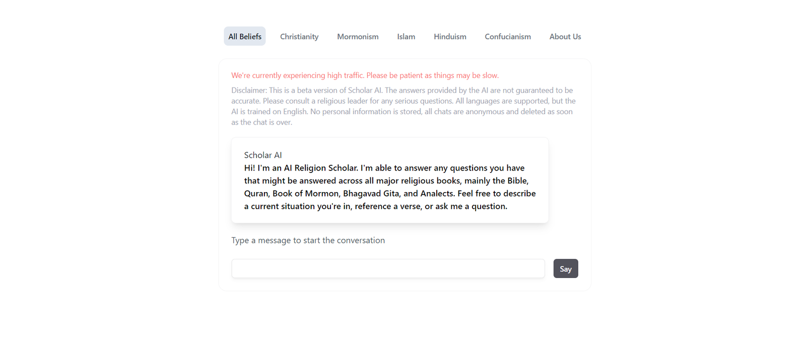Click the Scholar AI sender name
Viewport: 806px width, 362px height.
click(x=263, y=155)
